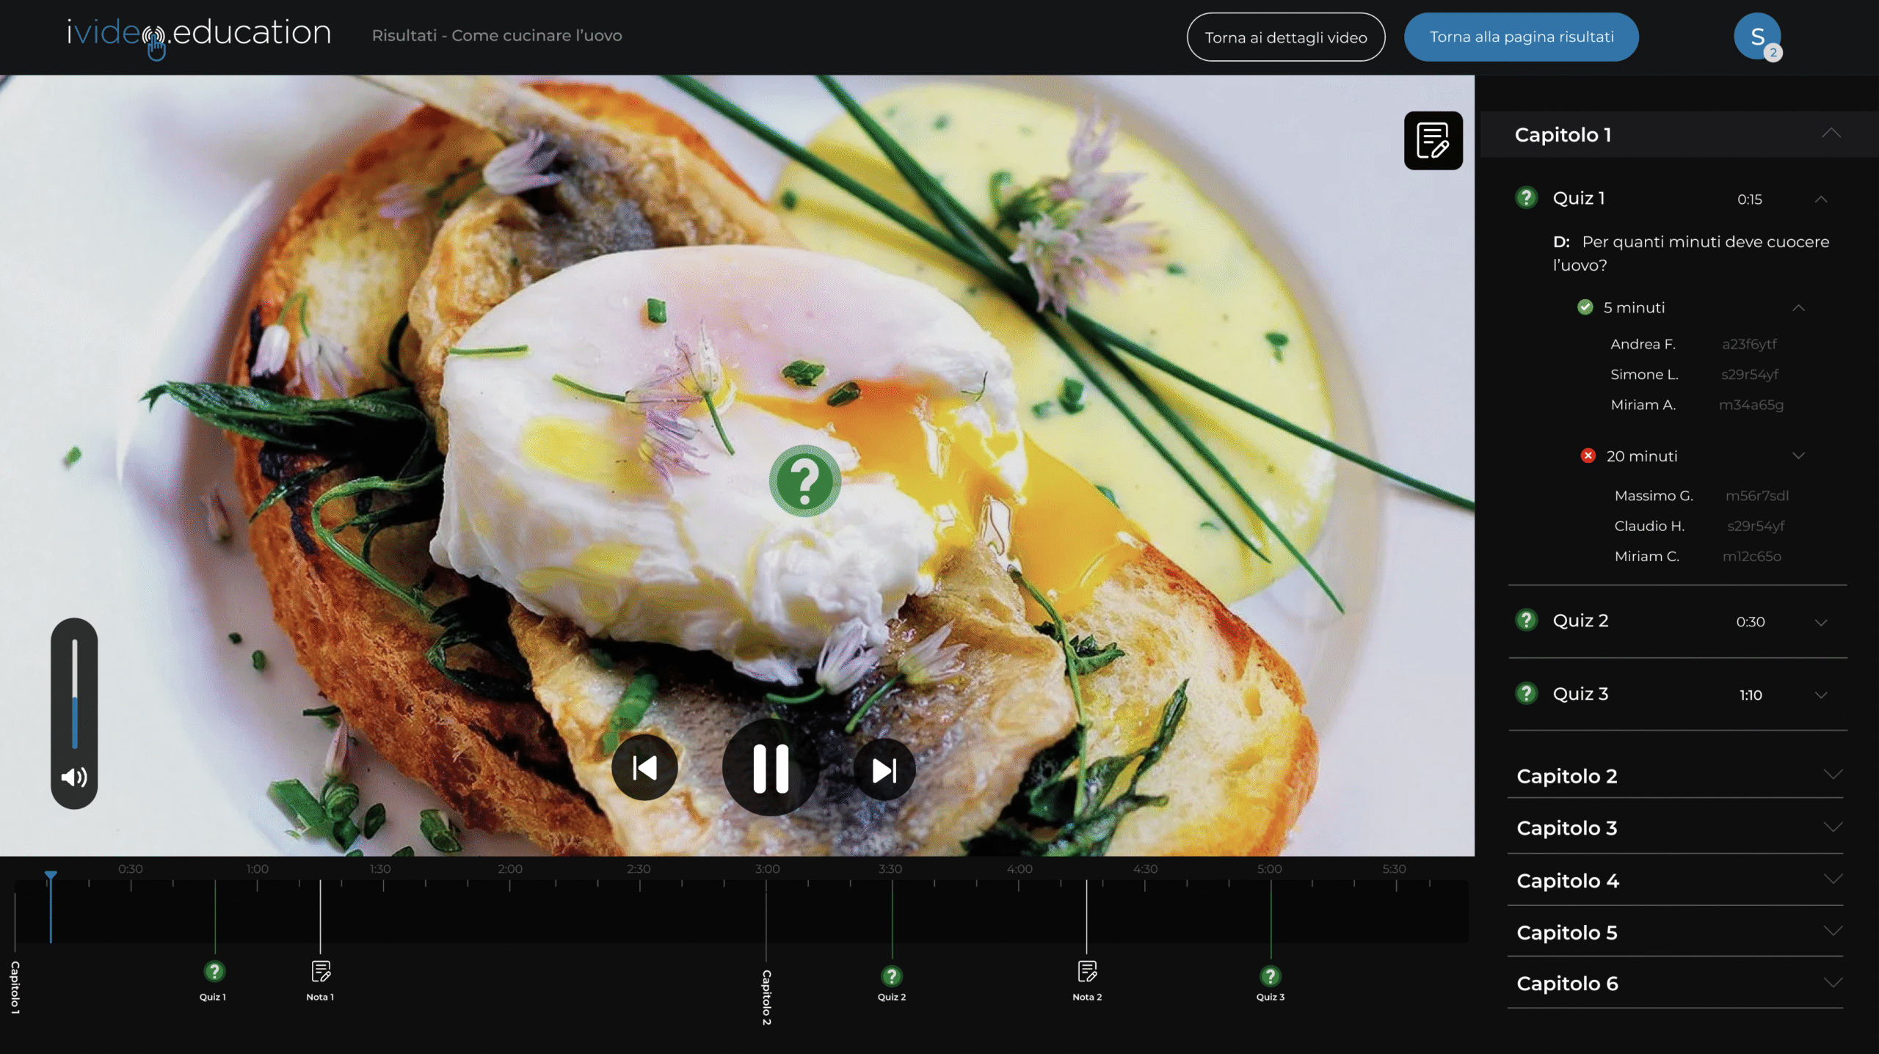Mute audio with the speaker icon

pyautogui.click(x=73, y=777)
